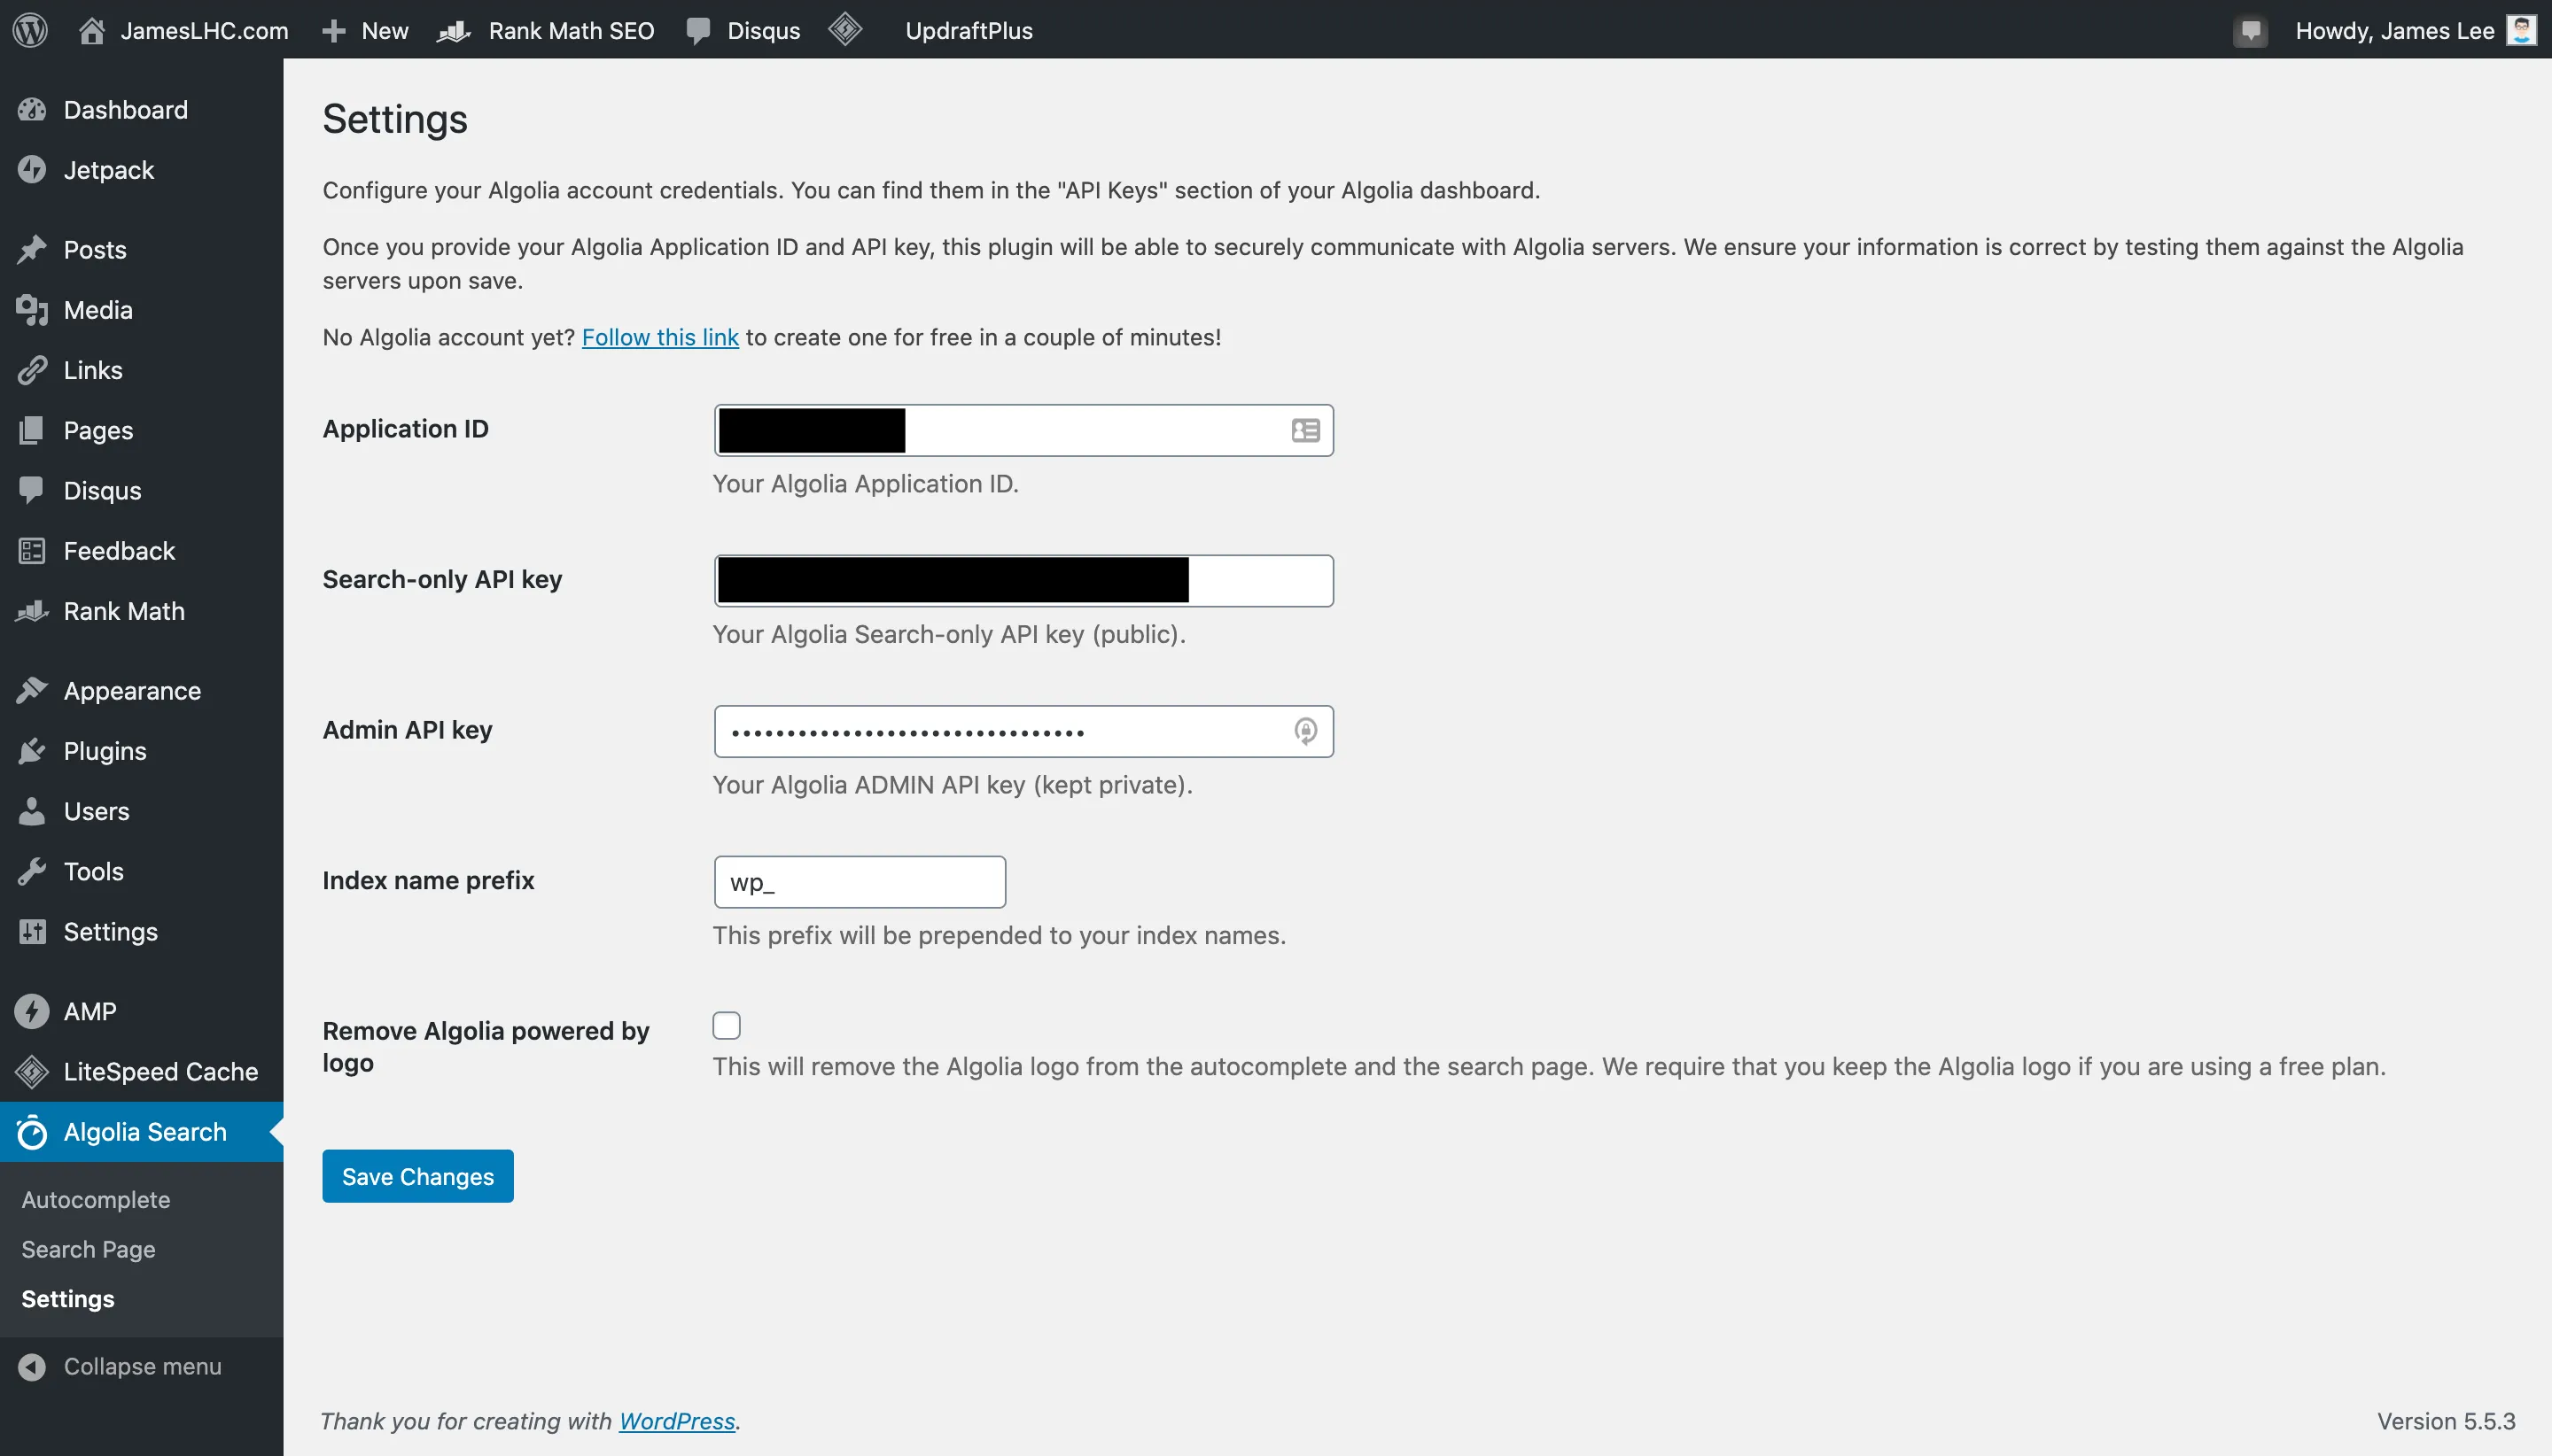Open LiteSpeed Cache menu label
The height and width of the screenshot is (1456, 2552).
click(161, 1072)
